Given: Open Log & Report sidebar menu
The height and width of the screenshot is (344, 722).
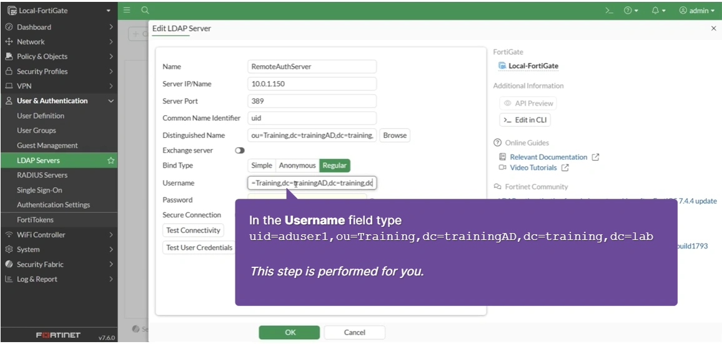Looking at the screenshot, I should tap(59, 279).
